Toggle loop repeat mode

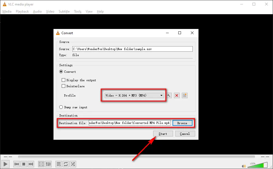tap(66, 164)
